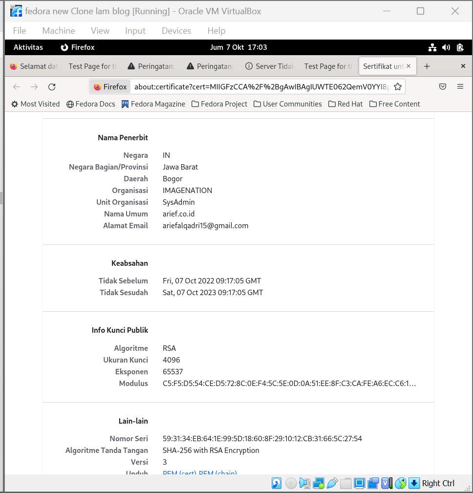Click the VirtualBox mouse integration icon
The width and height of the screenshot is (473, 493).
401,483
